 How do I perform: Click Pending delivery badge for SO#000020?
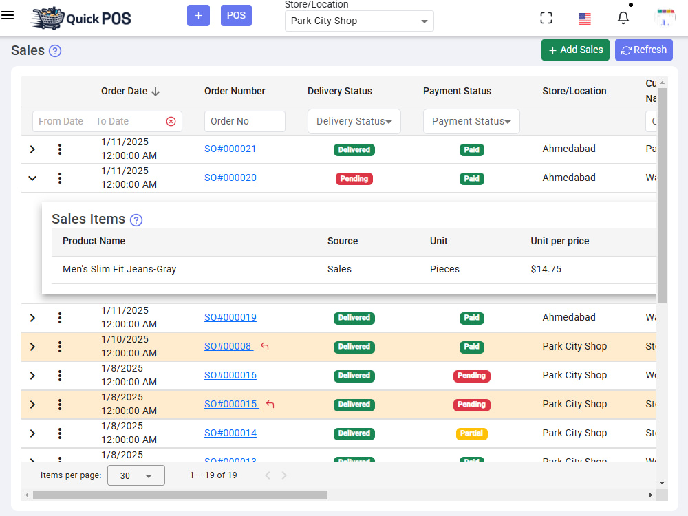[x=354, y=179]
